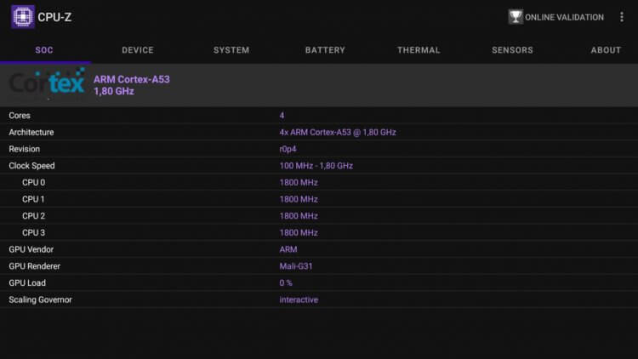638x359 pixels.
Task: Click the GPU Vendor value ARM
Action: [x=288, y=249]
